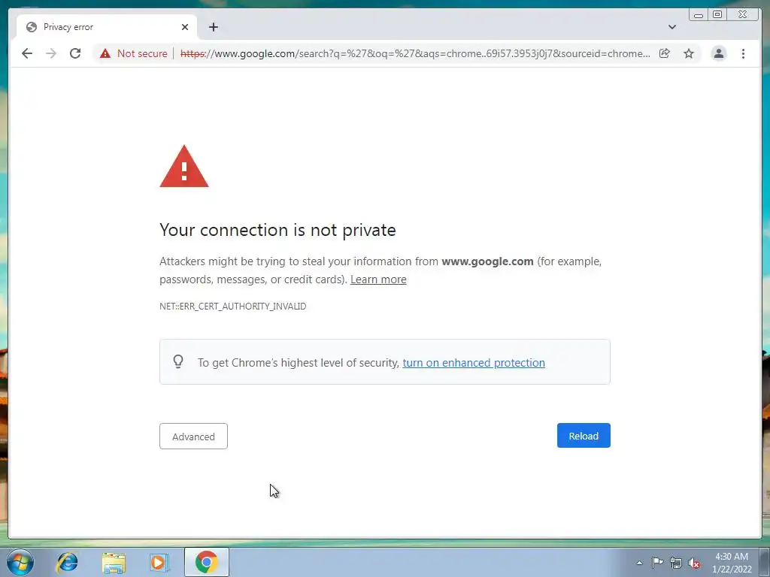
Task: Expand the tab search chevron
Action: (x=672, y=27)
